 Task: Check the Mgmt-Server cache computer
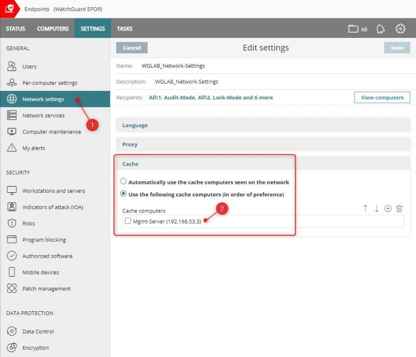[127, 220]
